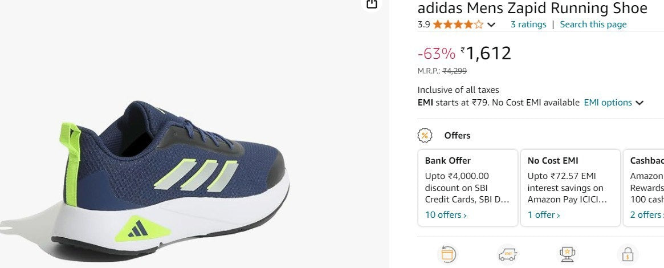Click the secure transaction padlock icon

point(628,254)
